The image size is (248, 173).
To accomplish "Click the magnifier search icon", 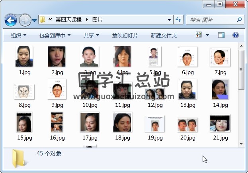I will pos(239,20).
